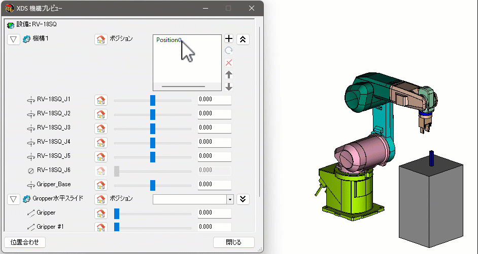Click the RV-18SQ_J5 value input field
Image resolution: width=478 pixels, height=254 pixels.
214,157
